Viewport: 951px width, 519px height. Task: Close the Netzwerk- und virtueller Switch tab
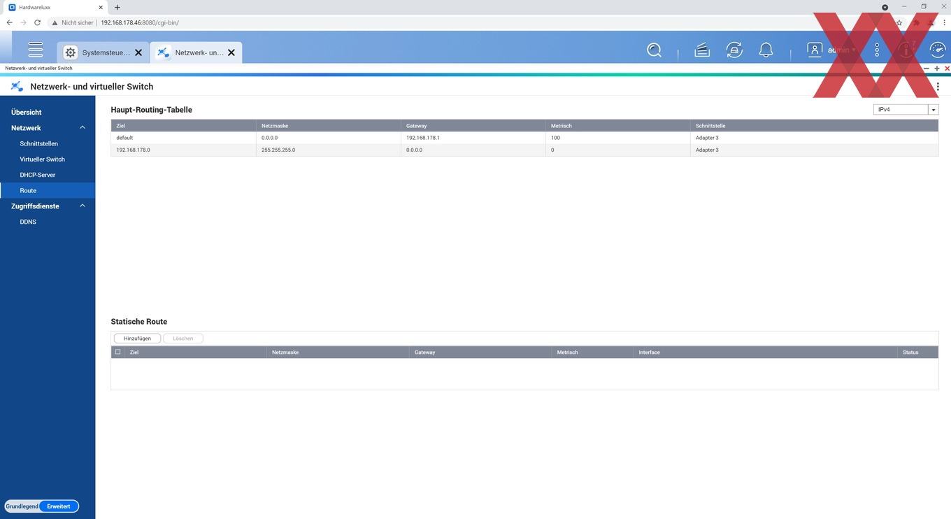(x=231, y=52)
